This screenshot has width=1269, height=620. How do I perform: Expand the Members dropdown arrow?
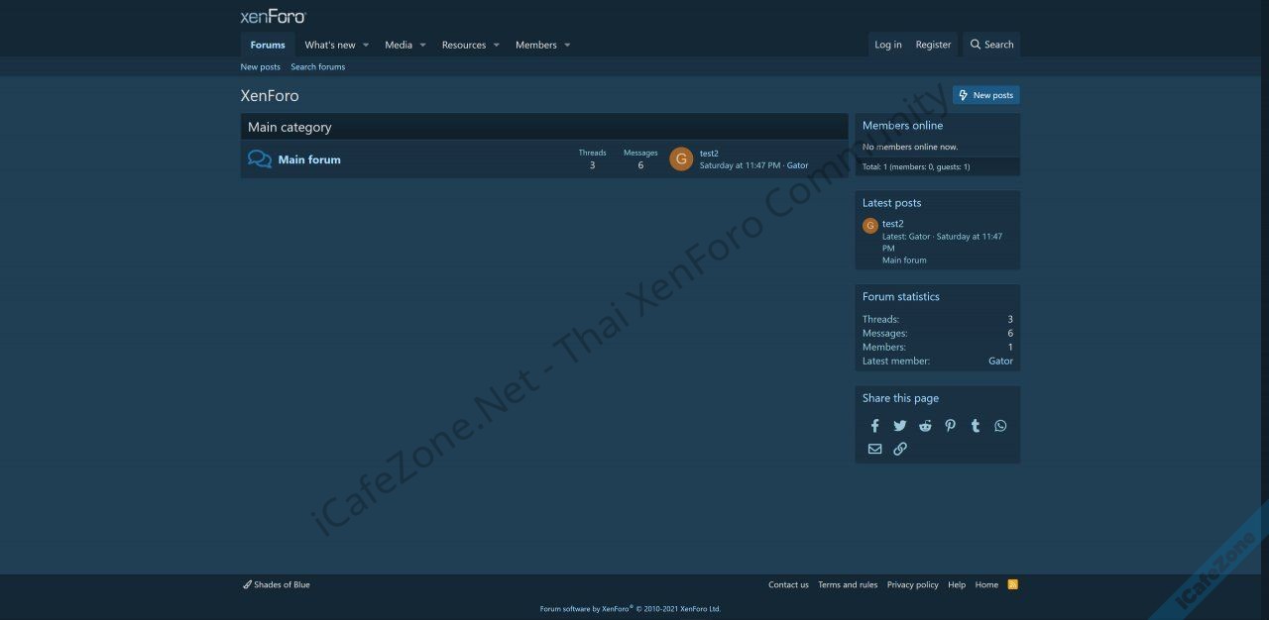pyautogui.click(x=567, y=45)
